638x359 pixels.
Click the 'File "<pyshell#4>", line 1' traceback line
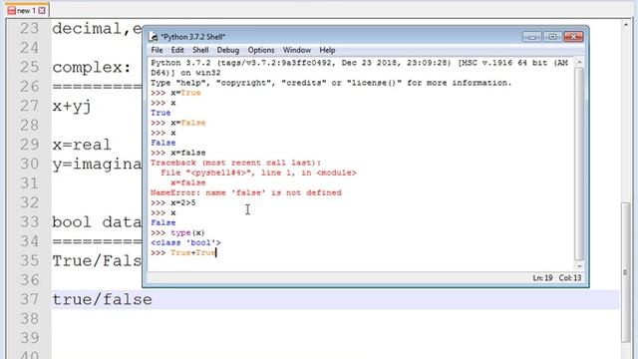click(258, 173)
